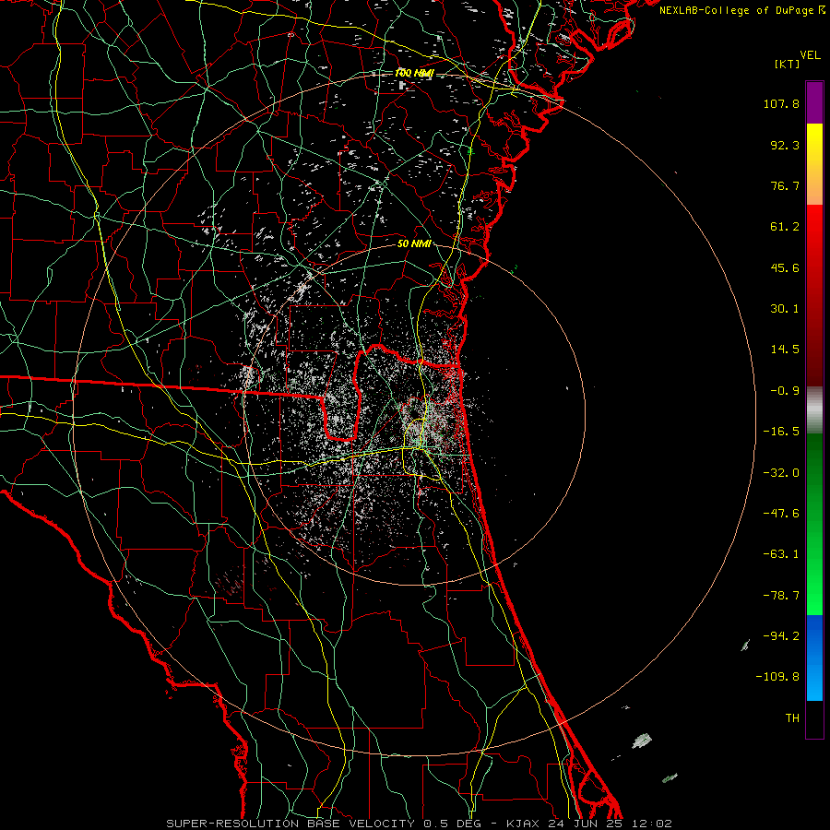Select the gray near-zero segment of the color bar
The image size is (830, 830).
[814, 410]
